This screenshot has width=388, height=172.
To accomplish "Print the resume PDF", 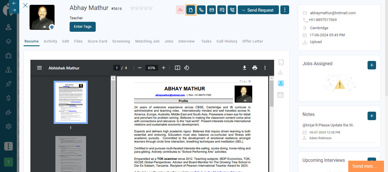I will click(255, 68).
